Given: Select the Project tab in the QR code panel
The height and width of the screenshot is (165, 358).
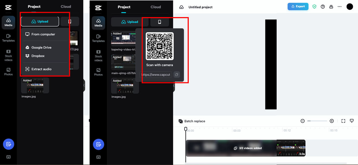Looking at the screenshot, I should click(x=124, y=7).
